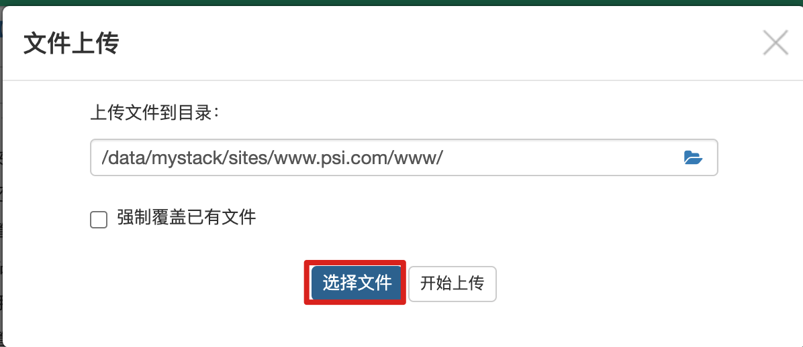
Task: Close the 文件上传 dialog with the X
Action: click(775, 42)
